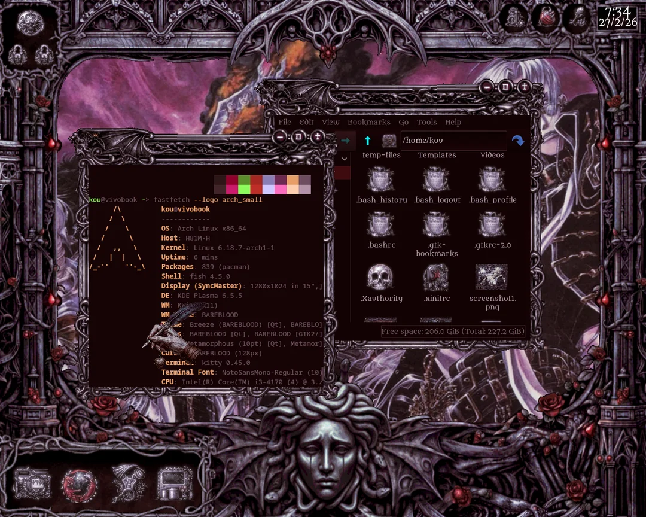Open the computer-shaped icon in the dock
The width and height of the screenshot is (646, 517).
[175, 483]
